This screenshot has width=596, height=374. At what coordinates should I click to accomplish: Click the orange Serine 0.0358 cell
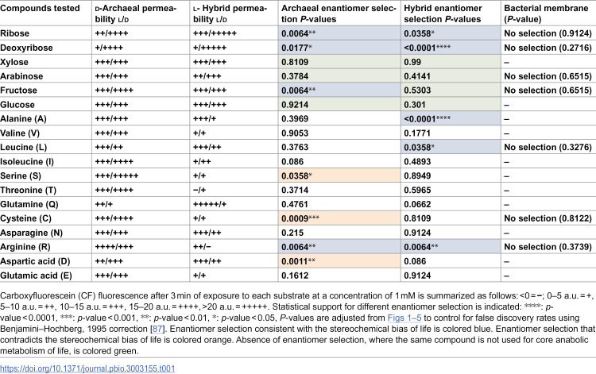pyautogui.click(x=339, y=175)
